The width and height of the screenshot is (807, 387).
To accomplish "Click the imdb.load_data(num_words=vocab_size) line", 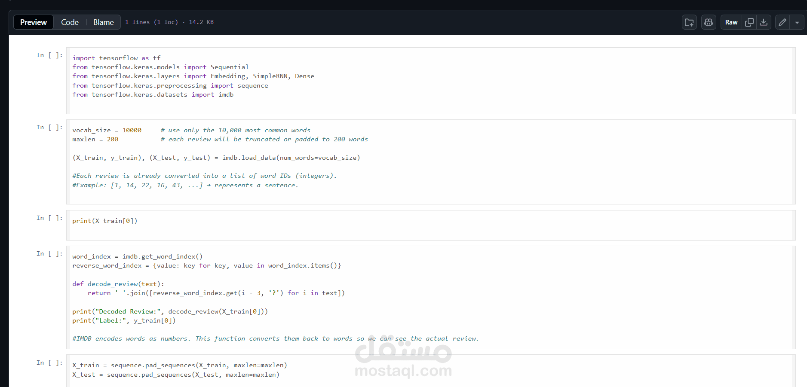I will point(216,158).
